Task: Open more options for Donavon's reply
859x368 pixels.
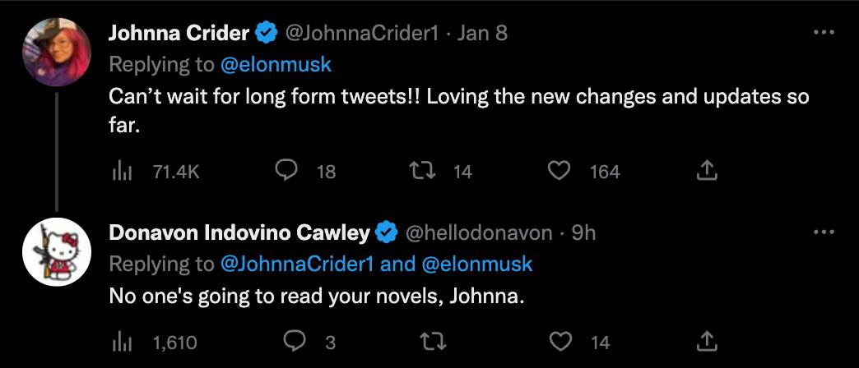Action: click(824, 232)
